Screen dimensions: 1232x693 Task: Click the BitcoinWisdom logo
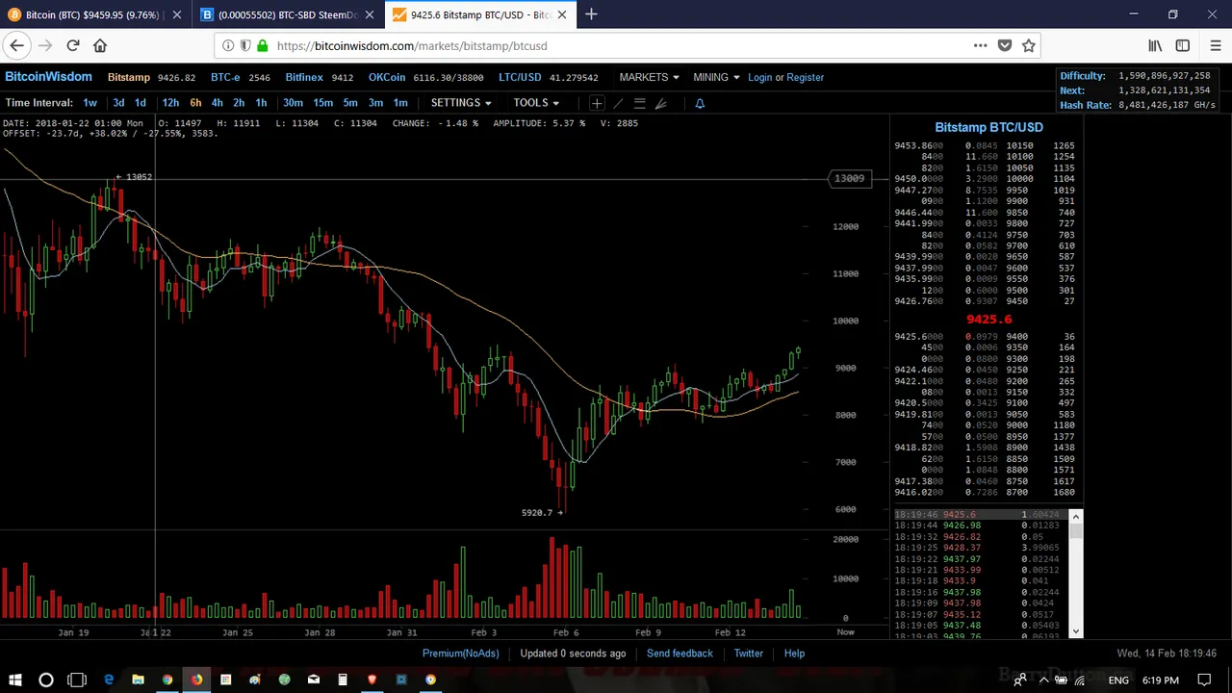(48, 77)
